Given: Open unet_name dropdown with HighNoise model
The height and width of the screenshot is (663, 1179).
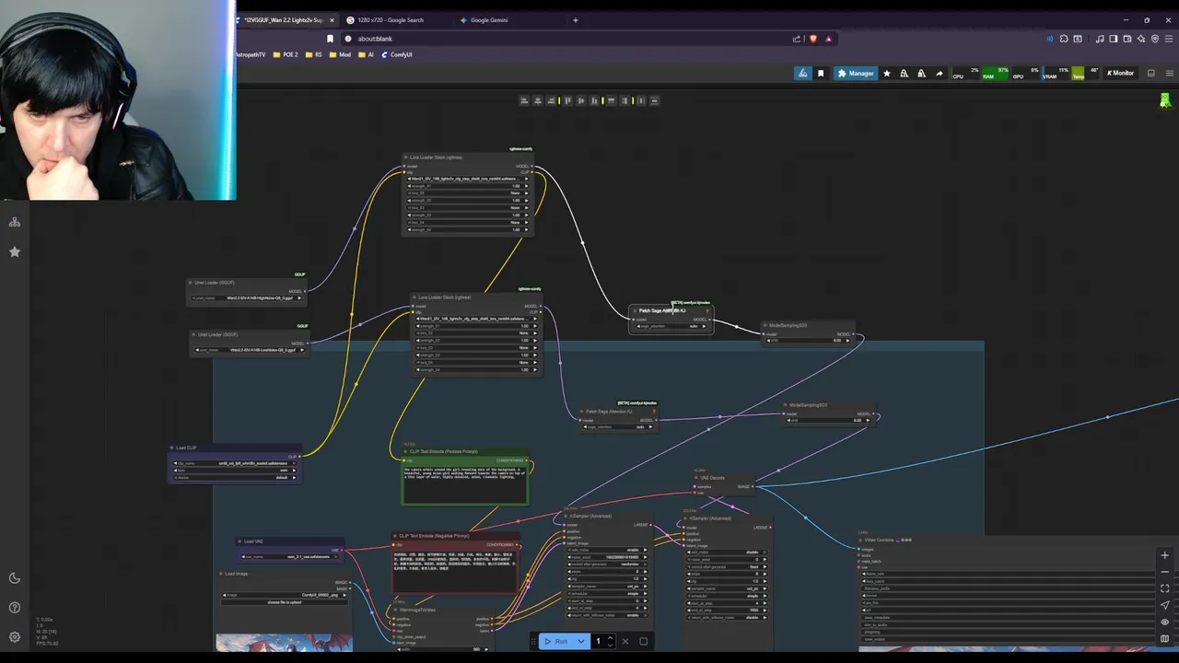Looking at the screenshot, I should (x=246, y=297).
